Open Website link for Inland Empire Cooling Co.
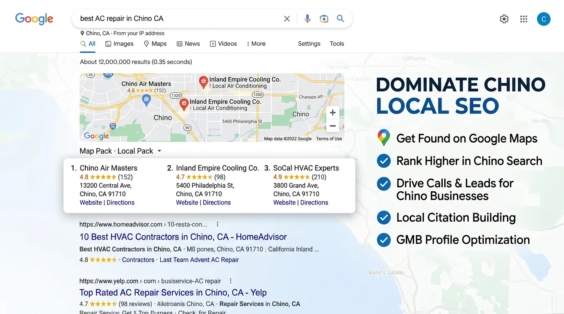The width and height of the screenshot is (564, 314). pos(187,203)
